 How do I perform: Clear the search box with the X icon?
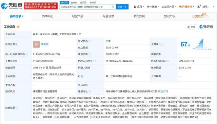pyautogui.click(x=113, y=7)
